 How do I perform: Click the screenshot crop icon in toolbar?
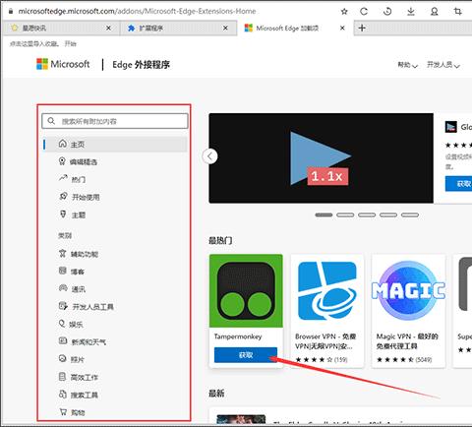[x=458, y=12]
